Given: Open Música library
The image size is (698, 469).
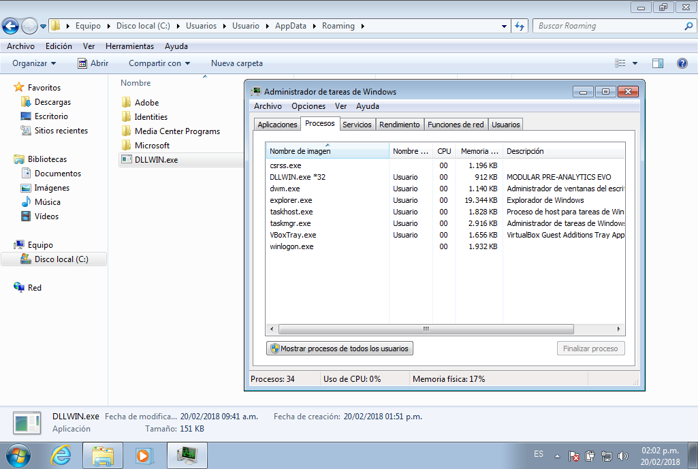Looking at the screenshot, I should click(41, 201).
